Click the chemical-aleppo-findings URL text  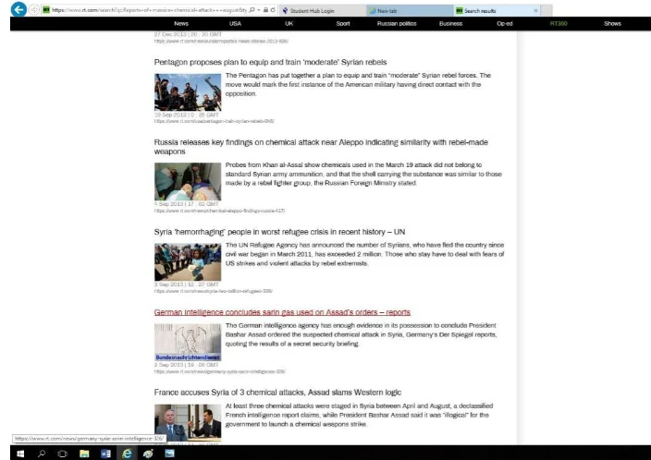(x=219, y=211)
